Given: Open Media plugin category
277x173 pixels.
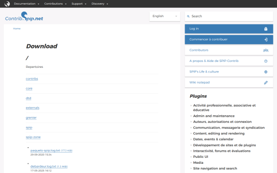Looking at the screenshot, I should coord(198,162).
